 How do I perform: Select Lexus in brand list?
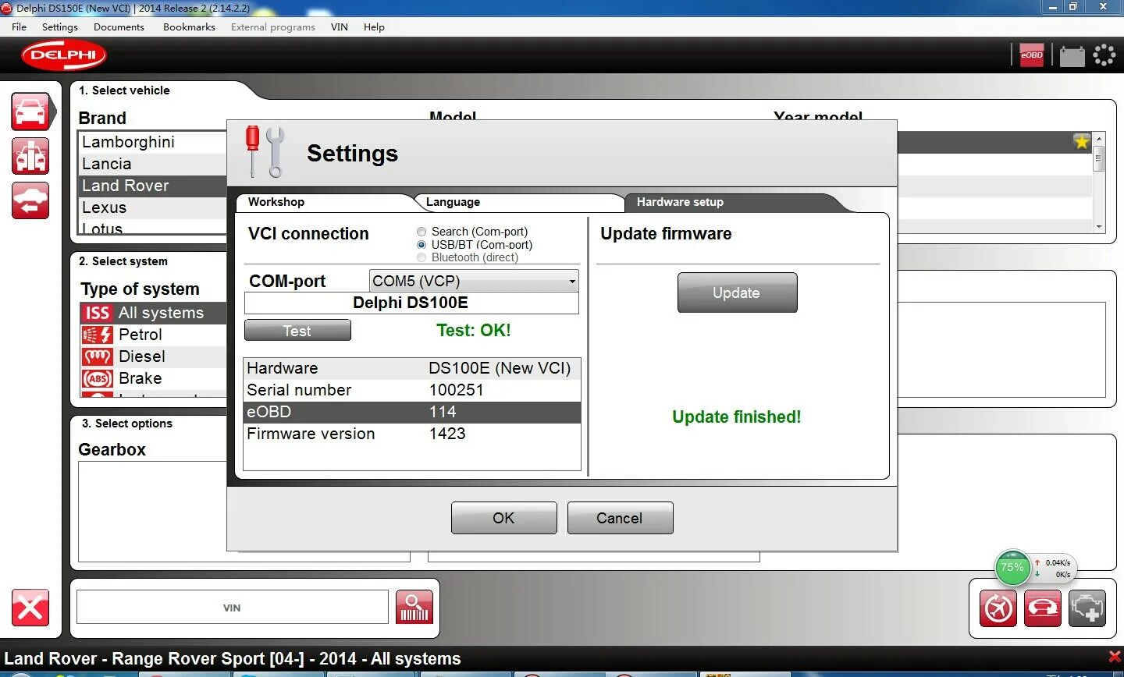pyautogui.click(x=153, y=207)
